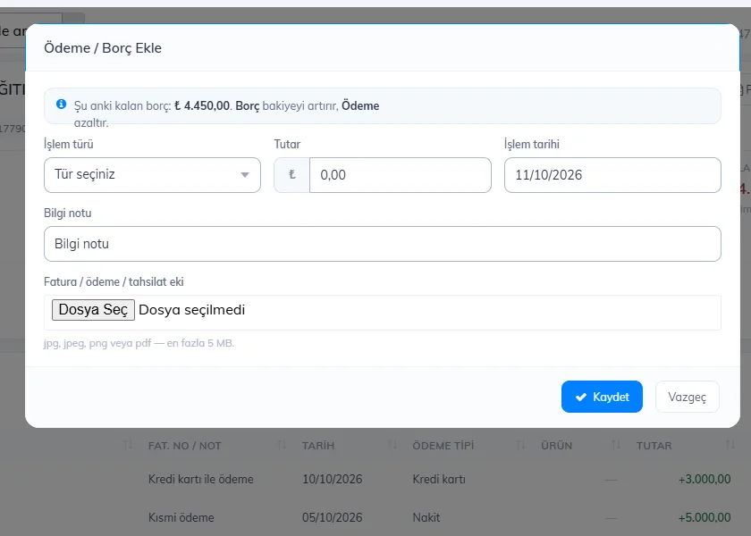
Task: Save with the Kaydet button
Action: [x=602, y=397]
